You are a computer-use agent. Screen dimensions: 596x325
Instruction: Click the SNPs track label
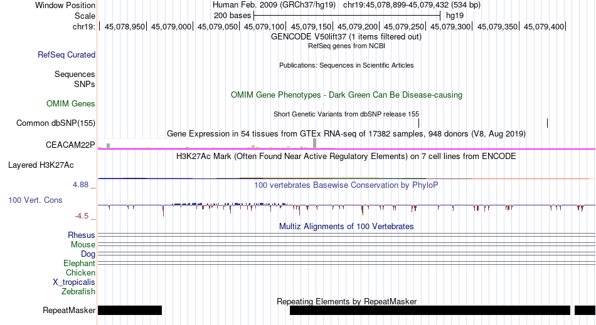tap(85, 84)
